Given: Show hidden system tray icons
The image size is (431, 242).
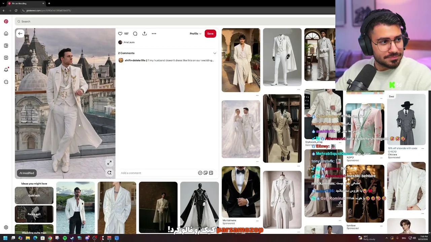Looking at the screenshot, I should point(387,238).
